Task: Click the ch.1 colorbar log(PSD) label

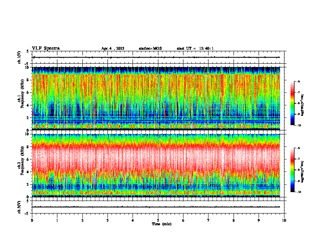Action: click(303, 105)
